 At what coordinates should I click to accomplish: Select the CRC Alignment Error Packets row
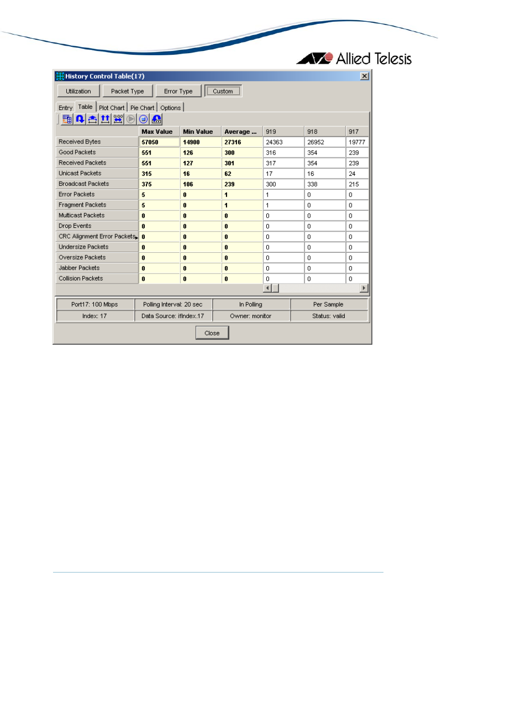coord(97,236)
